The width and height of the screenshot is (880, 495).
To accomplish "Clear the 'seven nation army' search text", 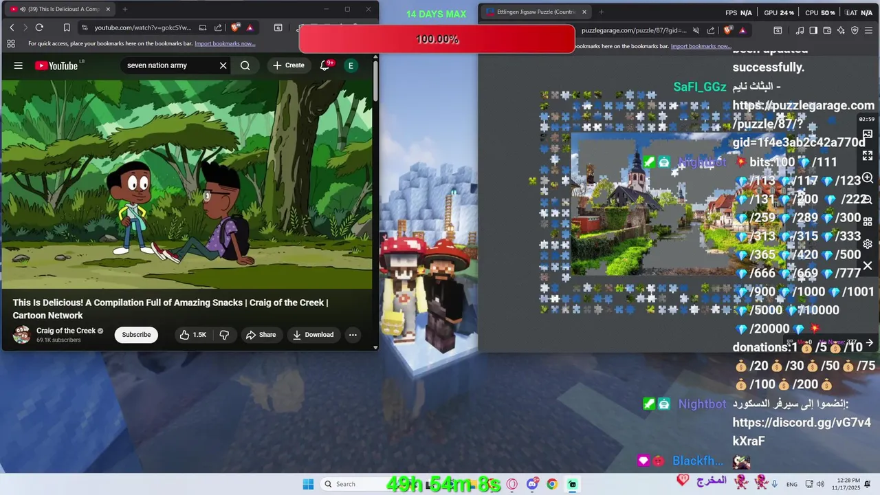I will point(223,65).
